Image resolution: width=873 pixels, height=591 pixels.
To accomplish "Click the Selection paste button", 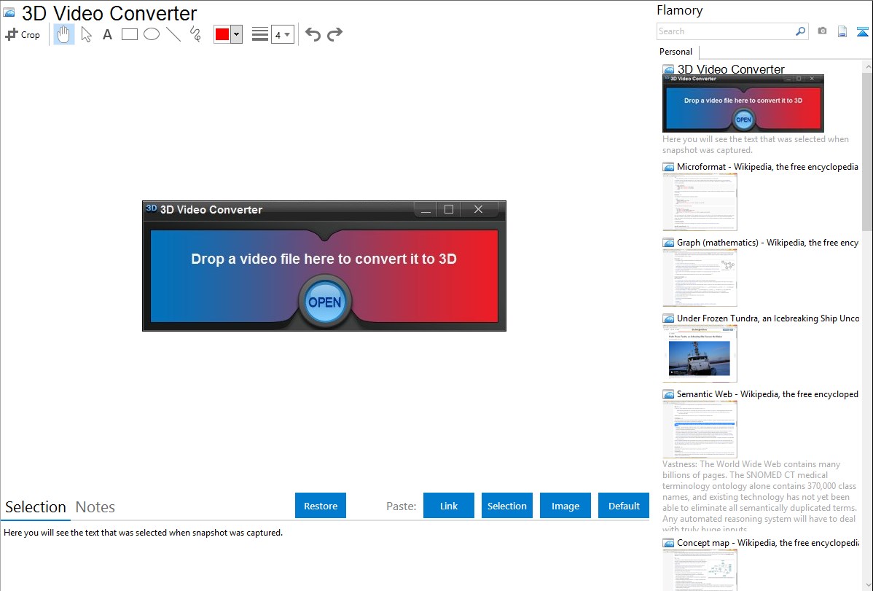I will [x=507, y=506].
